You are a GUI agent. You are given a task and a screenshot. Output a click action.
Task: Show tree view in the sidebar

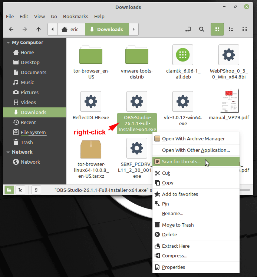20,190
